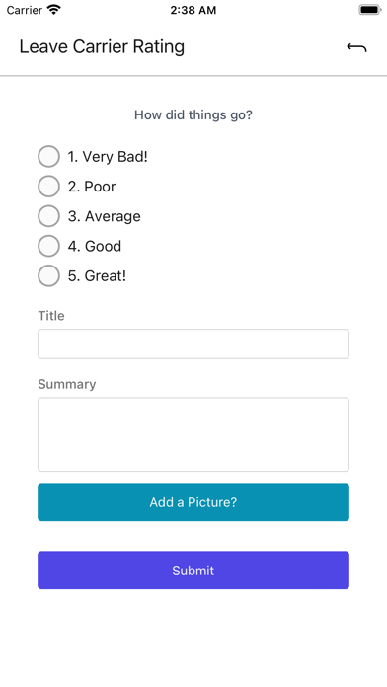Click the Wi-Fi status icon

(54, 10)
